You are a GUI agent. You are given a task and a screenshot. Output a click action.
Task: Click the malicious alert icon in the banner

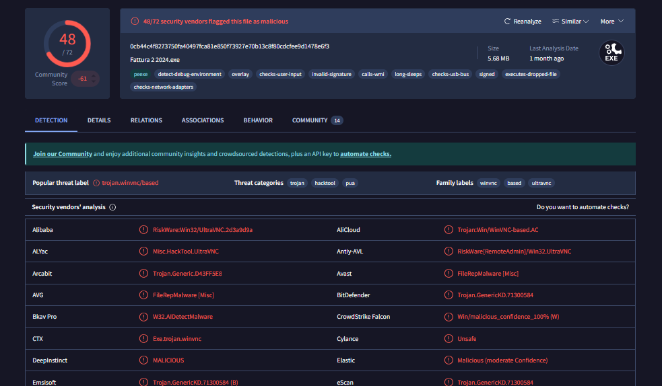click(x=135, y=21)
